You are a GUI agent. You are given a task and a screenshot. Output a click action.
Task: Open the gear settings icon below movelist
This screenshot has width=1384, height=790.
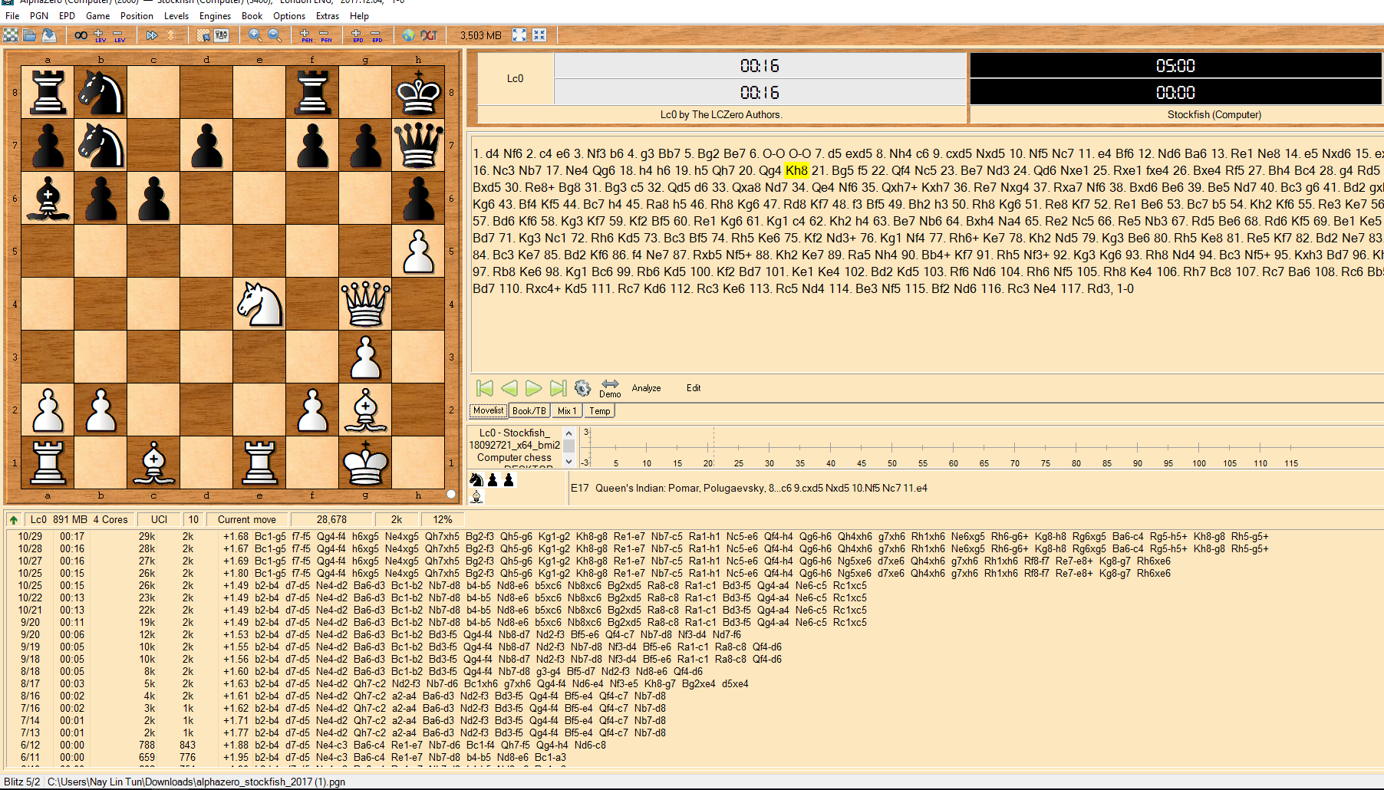[x=582, y=388]
